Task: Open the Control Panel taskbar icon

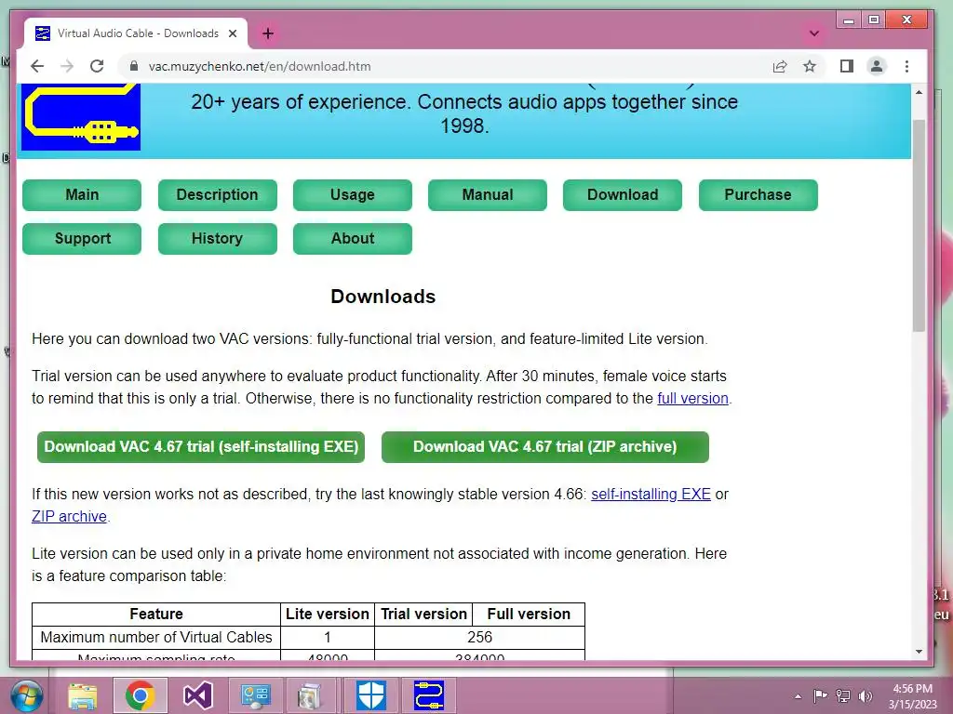Action: (255, 695)
